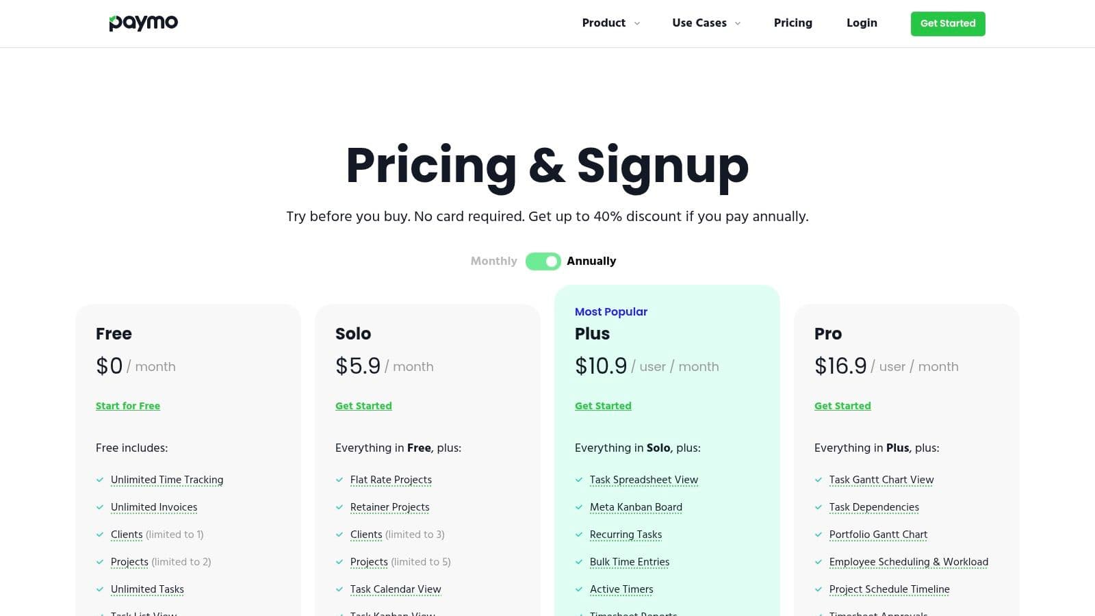Open Employee Scheduling & Workload feature info
The width and height of the screenshot is (1095, 616).
point(908,562)
